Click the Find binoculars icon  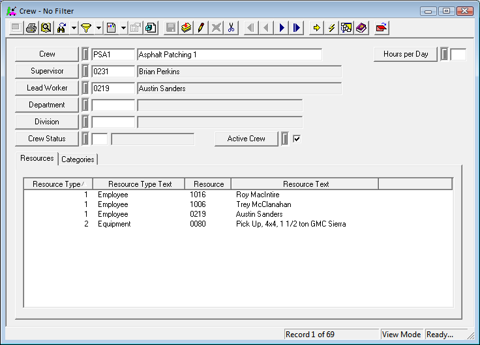61,28
